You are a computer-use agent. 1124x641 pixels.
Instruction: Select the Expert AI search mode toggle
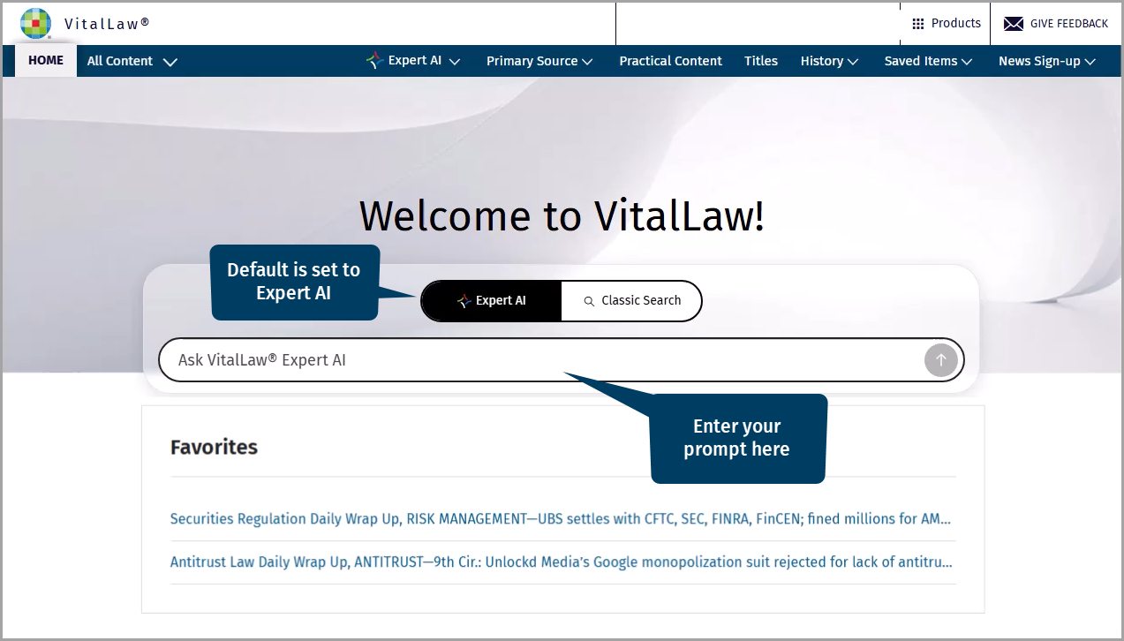coord(492,301)
